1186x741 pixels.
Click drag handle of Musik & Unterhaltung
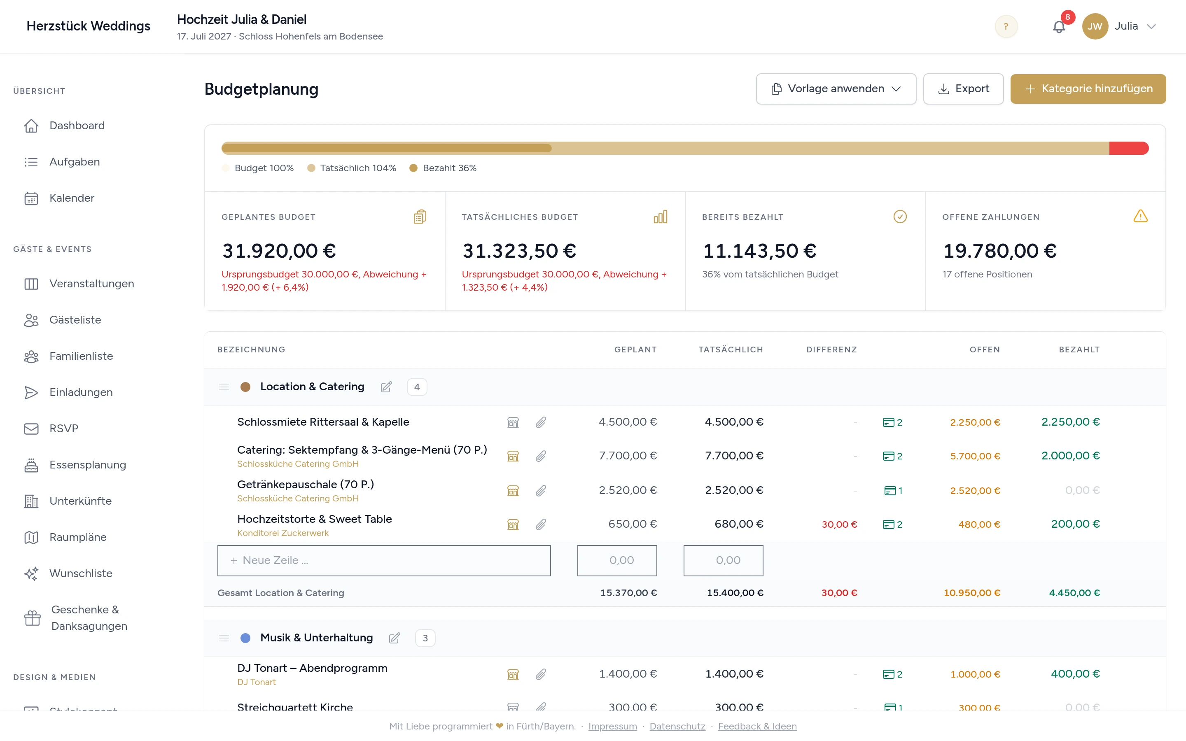pos(224,638)
